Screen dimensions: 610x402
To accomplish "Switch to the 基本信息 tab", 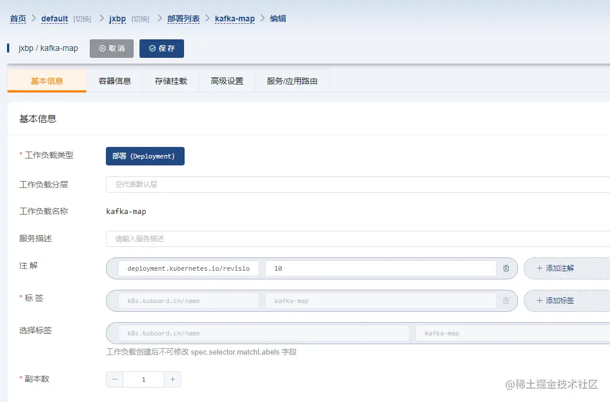I will click(47, 81).
